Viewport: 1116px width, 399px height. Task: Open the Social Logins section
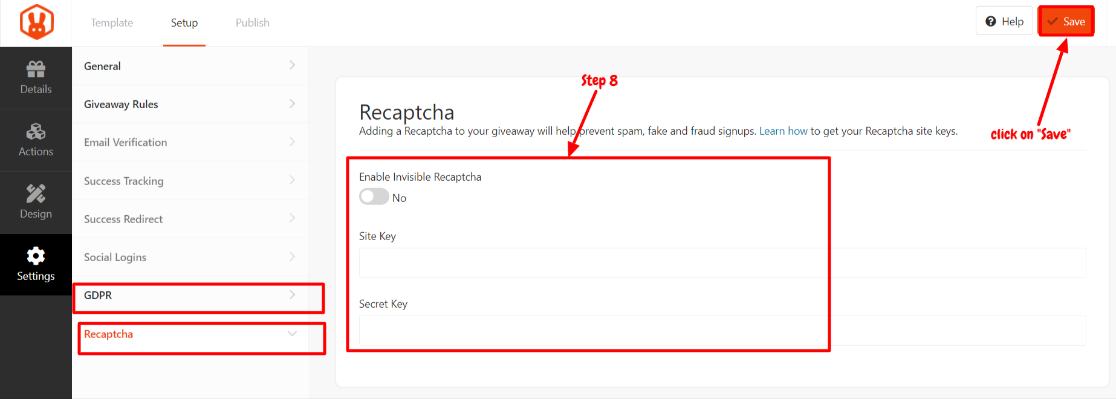pyautogui.click(x=190, y=257)
